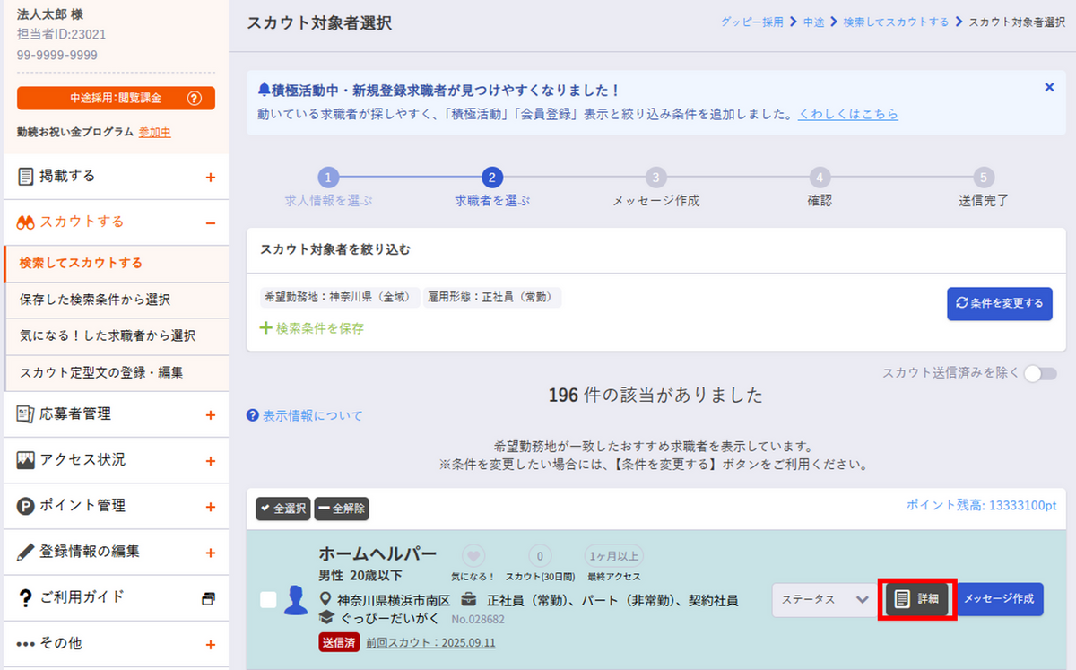Toggle スカウト送信済みを除く switch

click(1040, 374)
